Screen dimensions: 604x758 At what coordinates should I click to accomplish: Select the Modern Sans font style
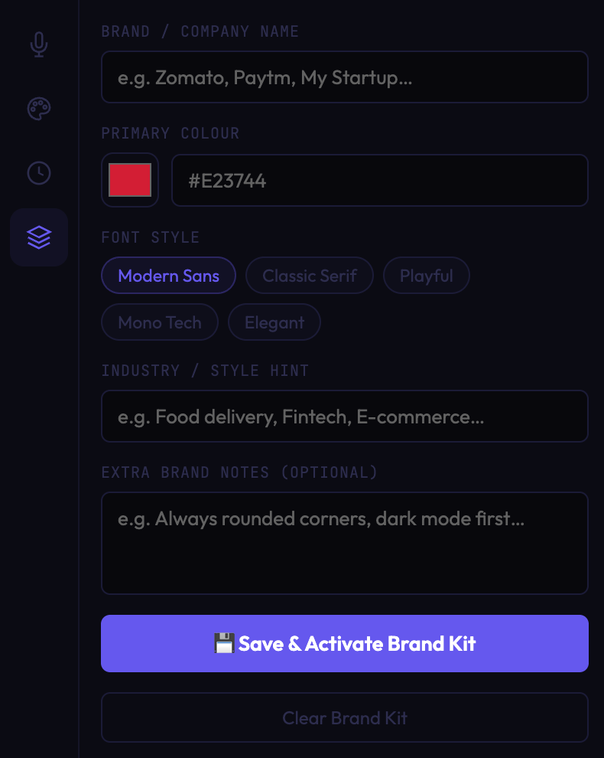168,276
